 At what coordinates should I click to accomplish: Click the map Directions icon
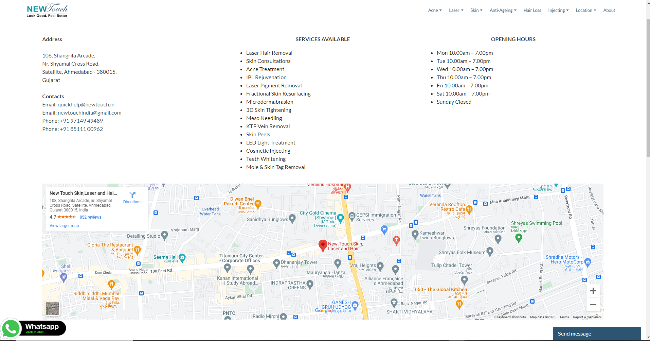tap(132, 195)
